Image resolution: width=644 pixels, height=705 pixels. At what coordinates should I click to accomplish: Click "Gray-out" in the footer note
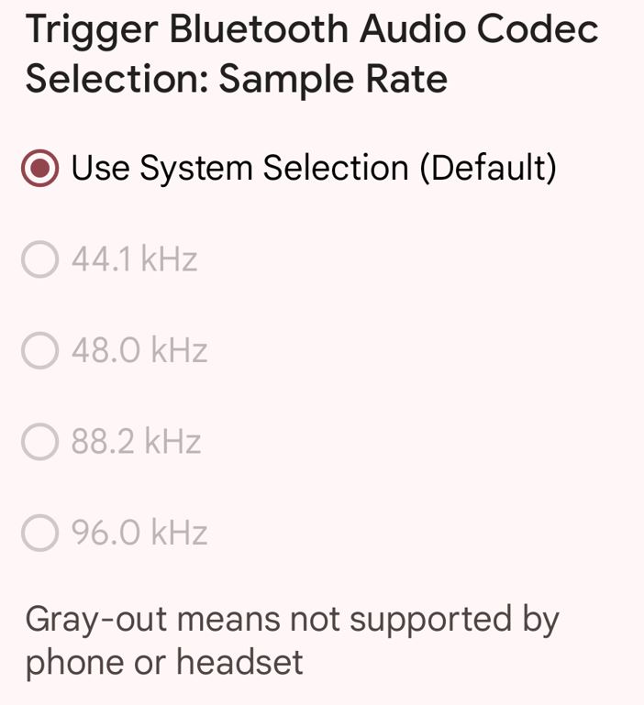[x=96, y=620]
